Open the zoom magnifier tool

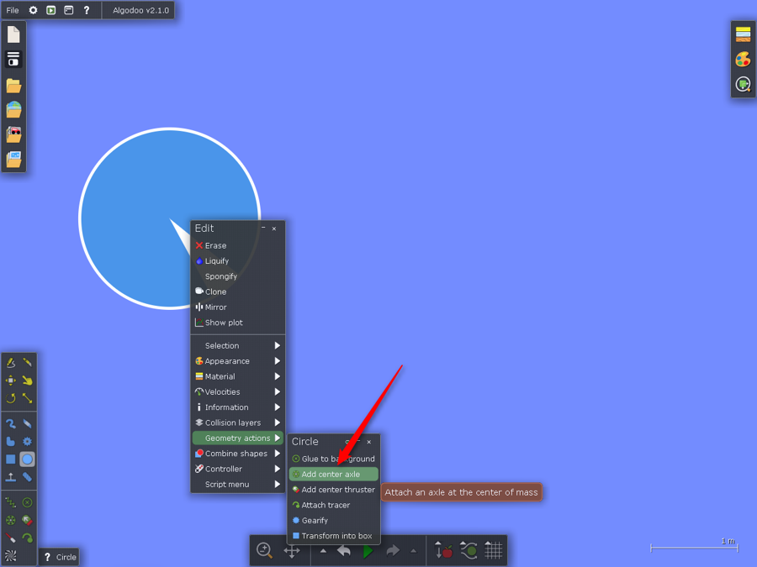coord(264,551)
